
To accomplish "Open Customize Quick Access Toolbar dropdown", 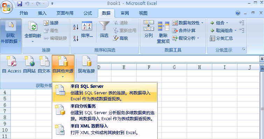I will pyautogui.click(x=52, y=3).
